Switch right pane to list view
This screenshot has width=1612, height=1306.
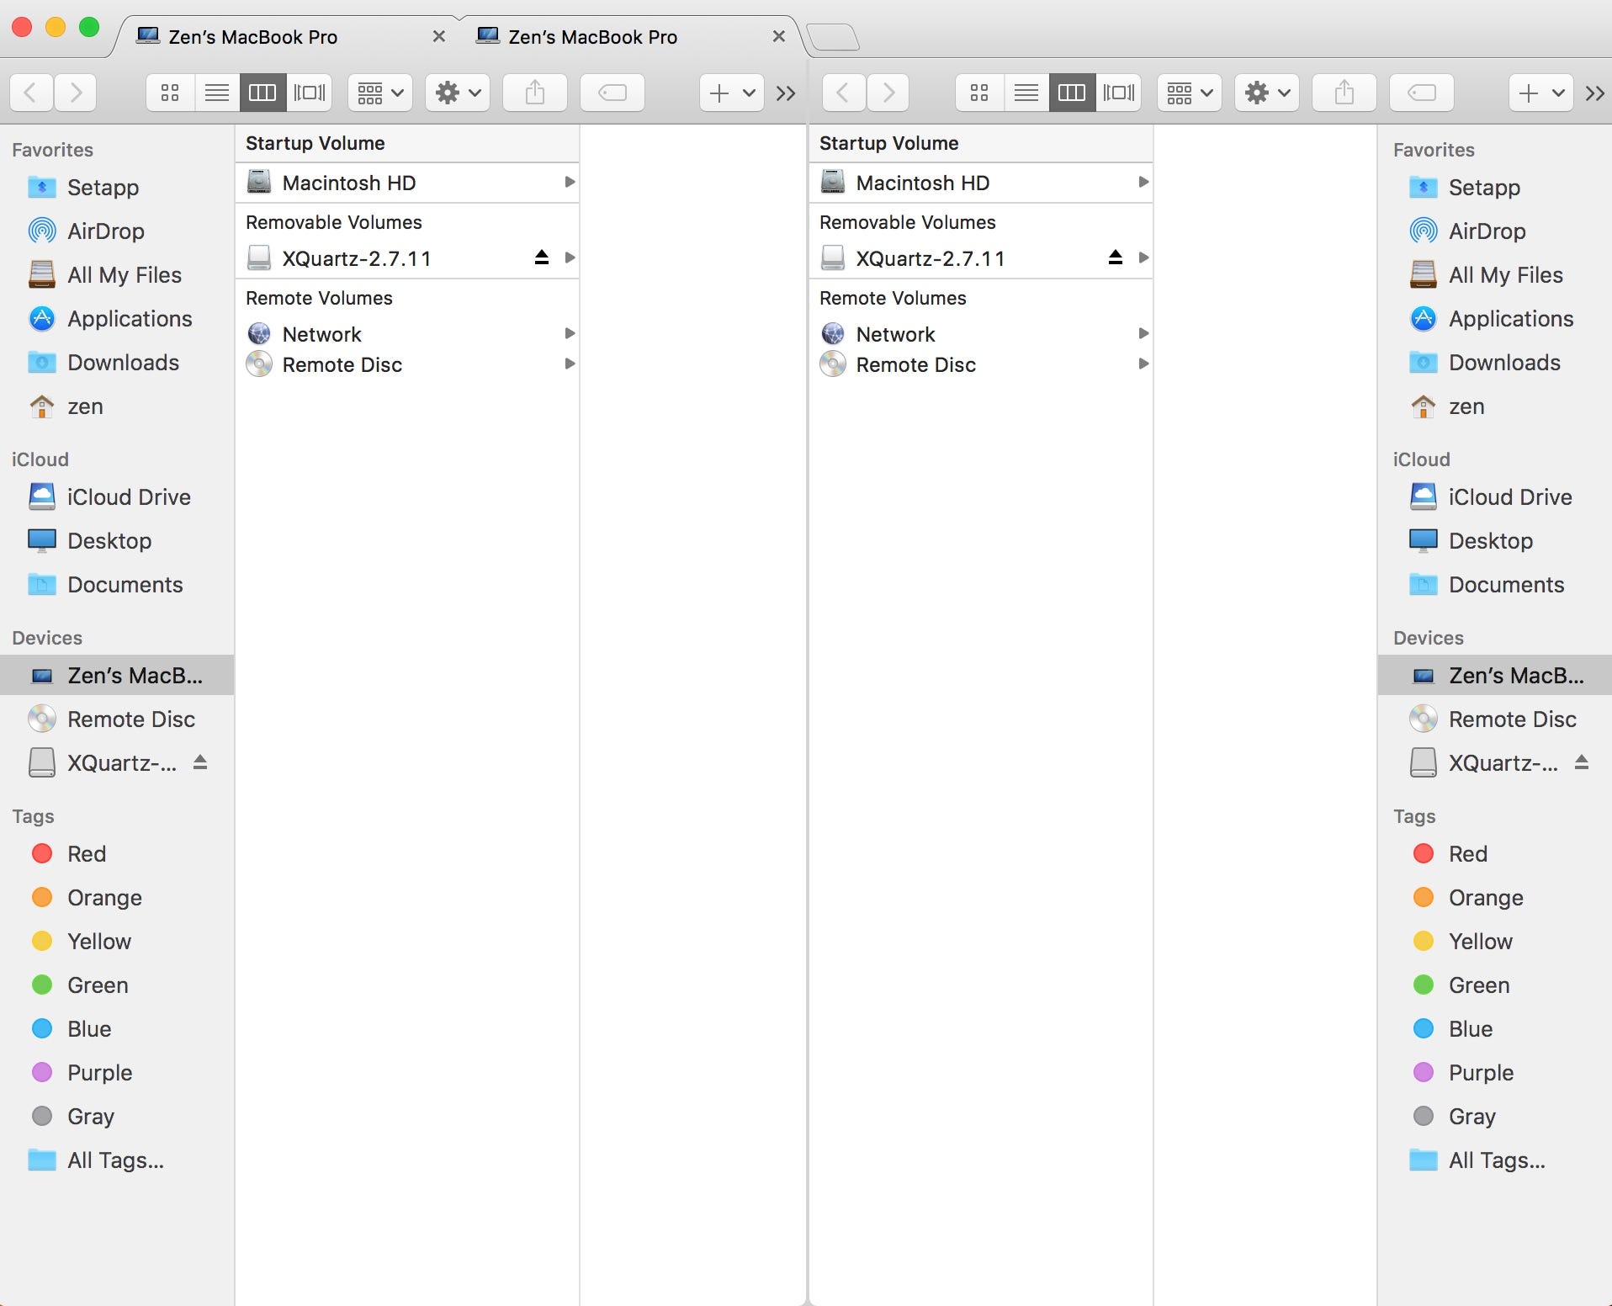[x=1026, y=93]
